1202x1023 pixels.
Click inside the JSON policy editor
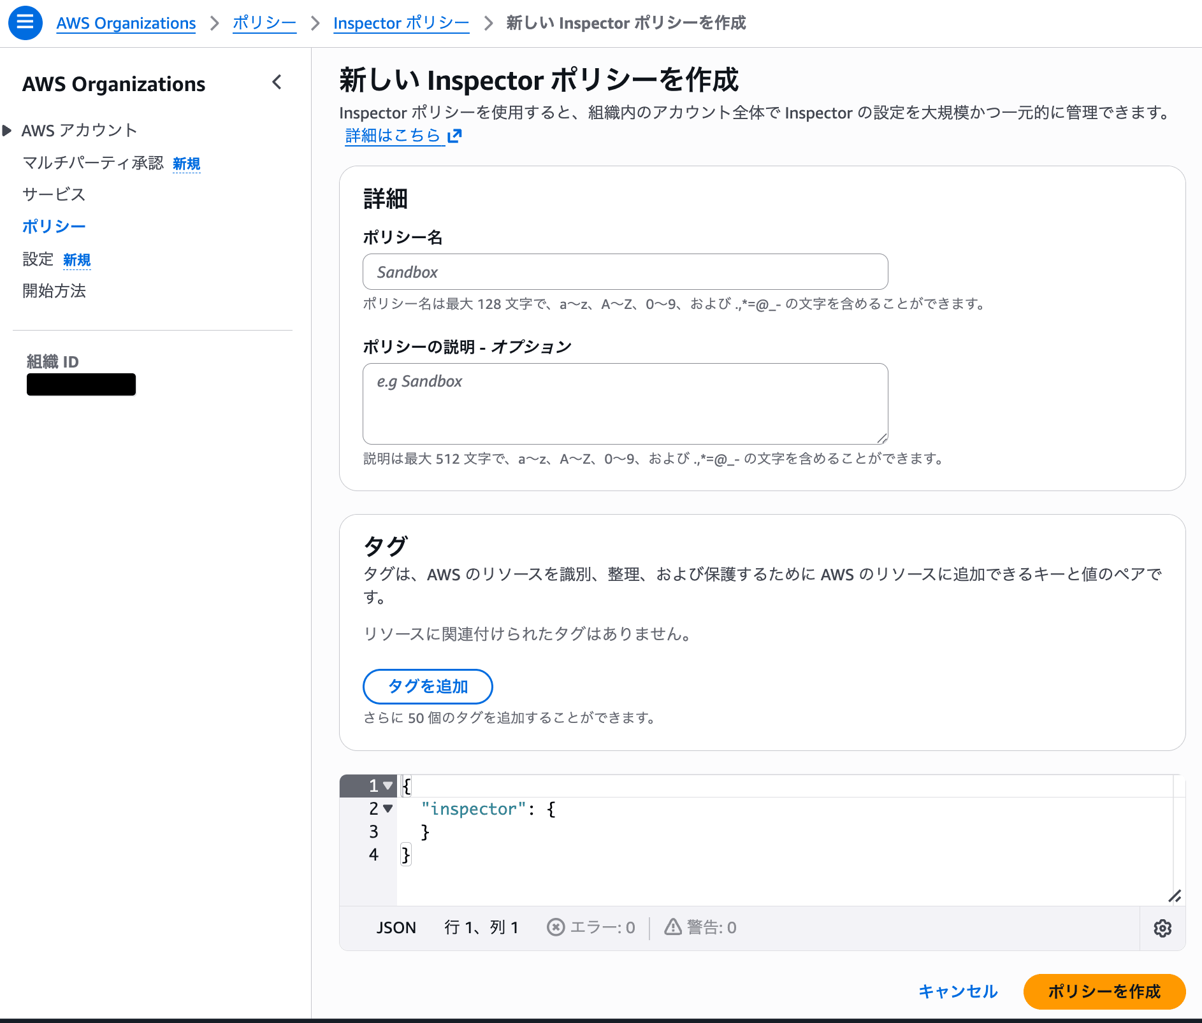(785, 840)
